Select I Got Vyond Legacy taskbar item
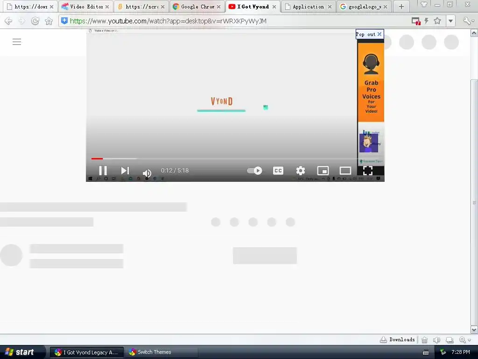This screenshot has width=478, height=359. coord(86,352)
